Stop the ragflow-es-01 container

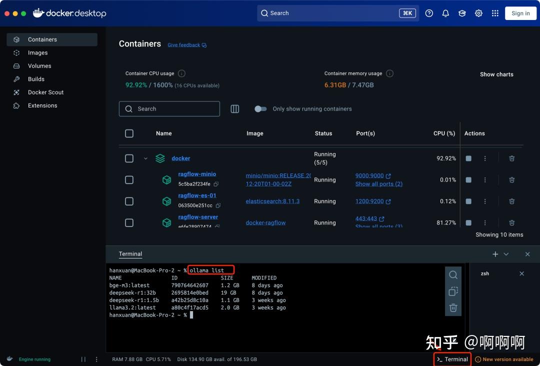coord(468,201)
